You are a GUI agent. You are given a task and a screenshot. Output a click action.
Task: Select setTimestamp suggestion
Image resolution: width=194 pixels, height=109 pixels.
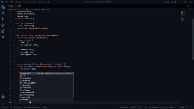click(47, 95)
